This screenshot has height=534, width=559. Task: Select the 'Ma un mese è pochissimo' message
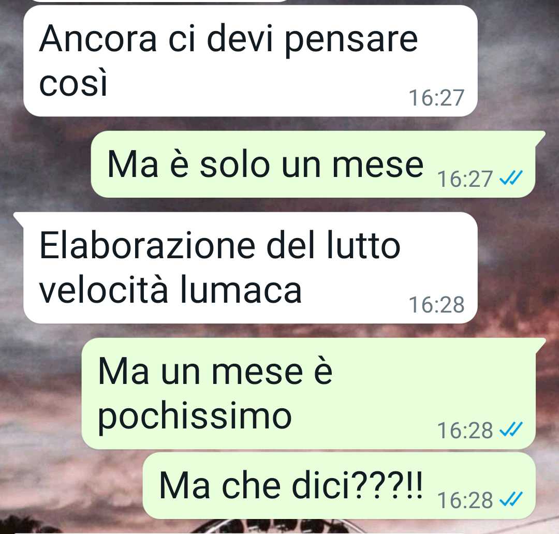pos(310,394)
